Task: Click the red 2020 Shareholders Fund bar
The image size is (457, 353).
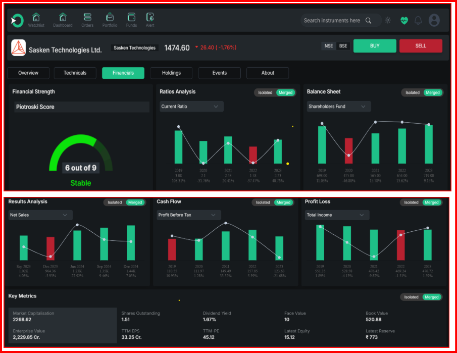Action: pos(348,150)
